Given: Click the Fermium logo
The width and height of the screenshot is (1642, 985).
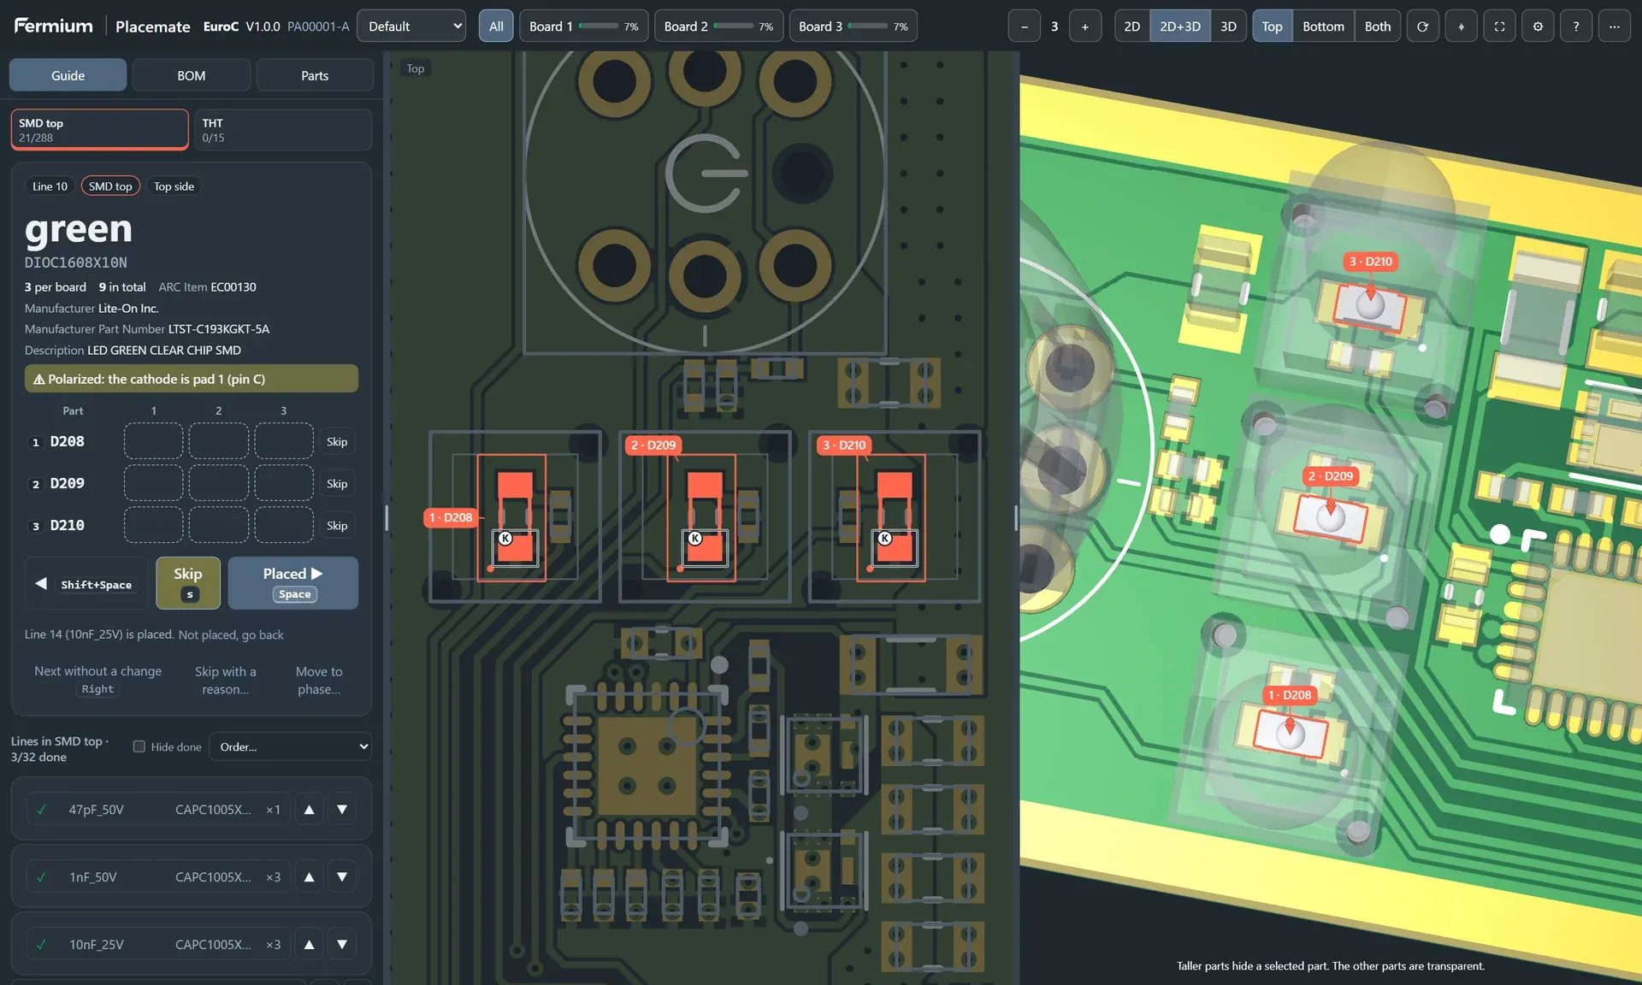Looking at the screenshot, I should tap(53, 26).
